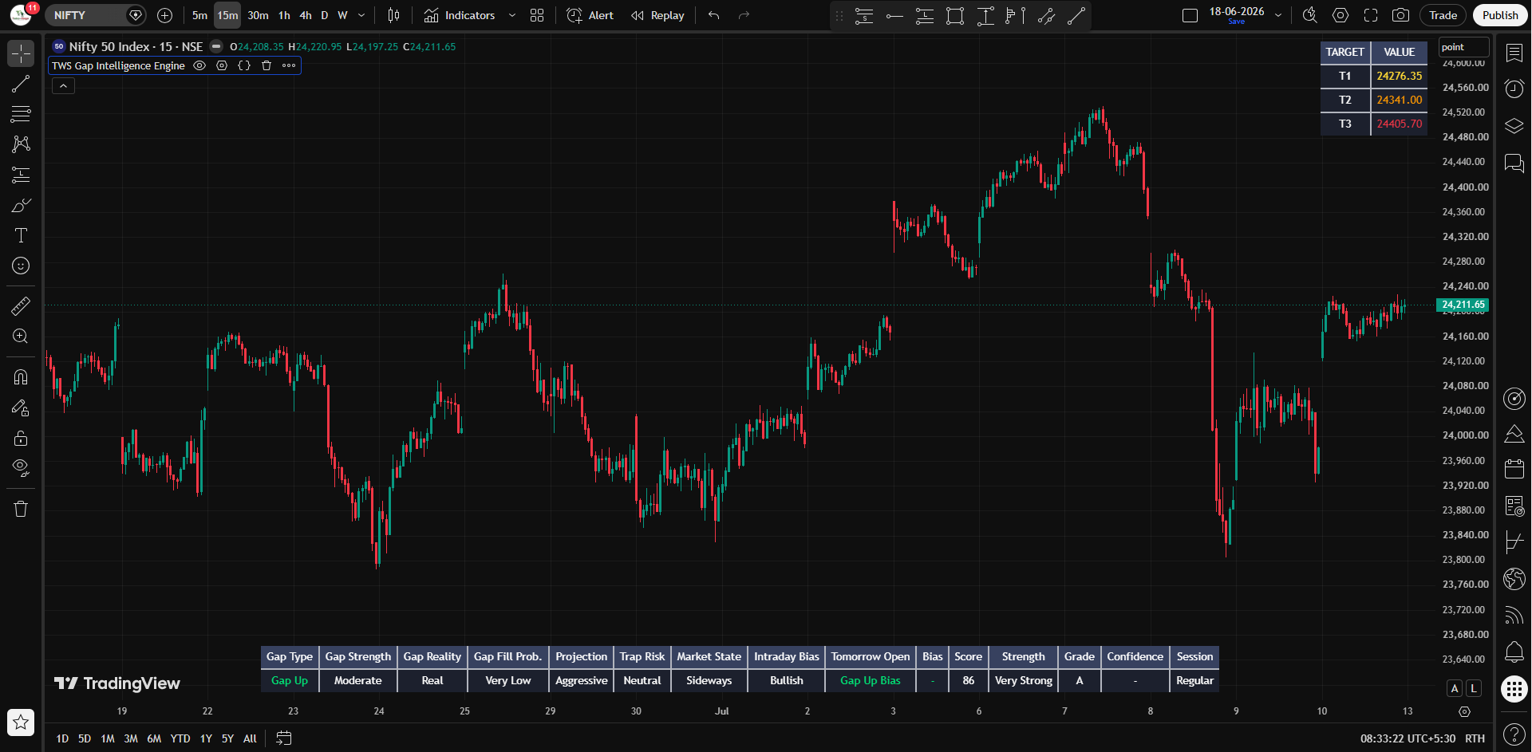The width and height of the screenshot is (1532, 752).
Task: Open chart settings hexagon in top bar
Action: coord(1340,15)
